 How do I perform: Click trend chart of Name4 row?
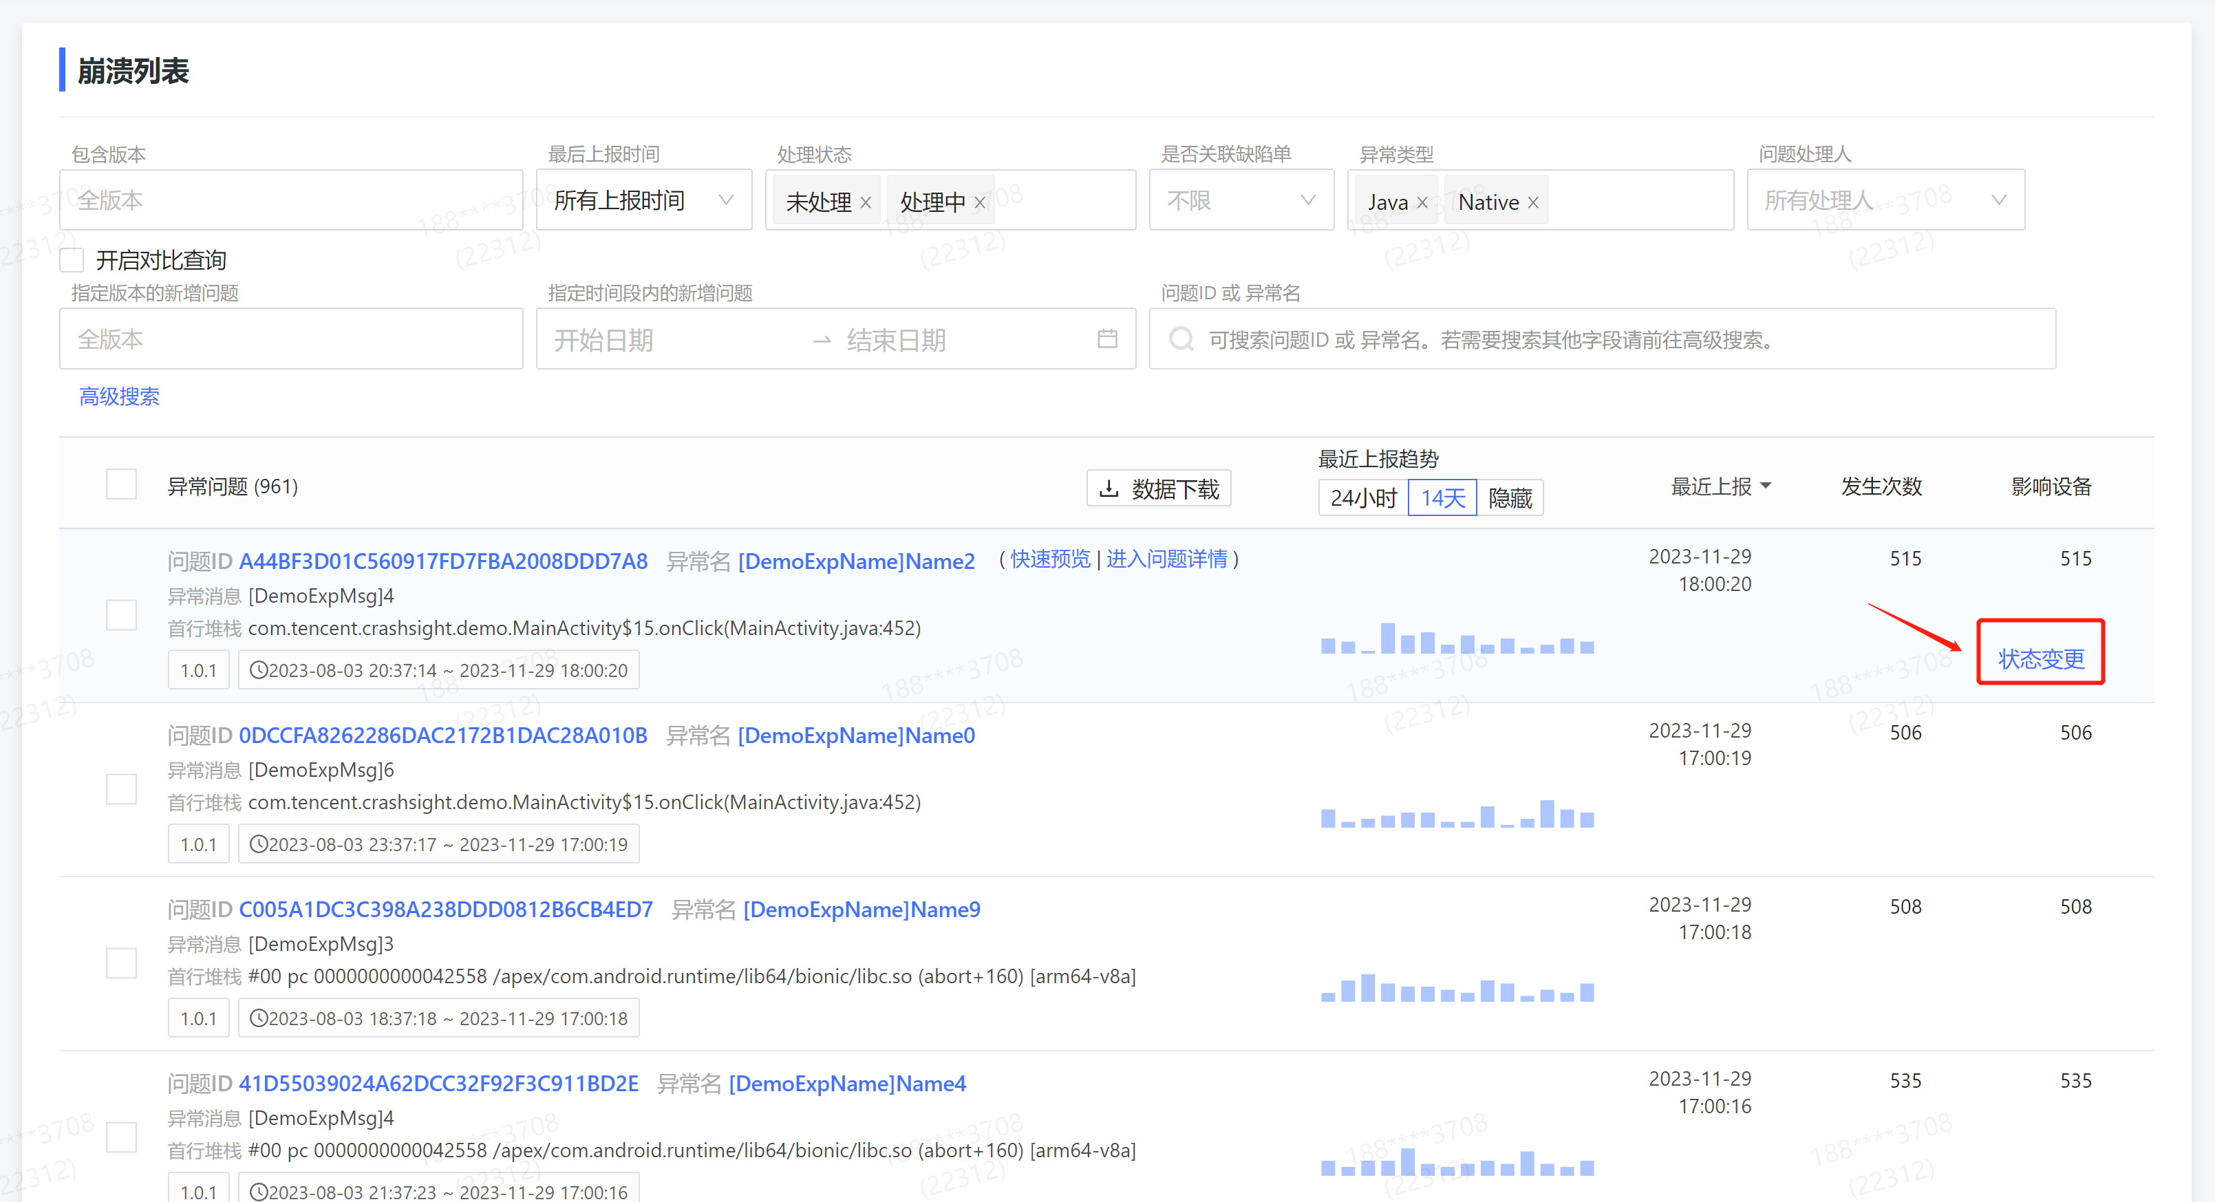pos(1457,1161)
